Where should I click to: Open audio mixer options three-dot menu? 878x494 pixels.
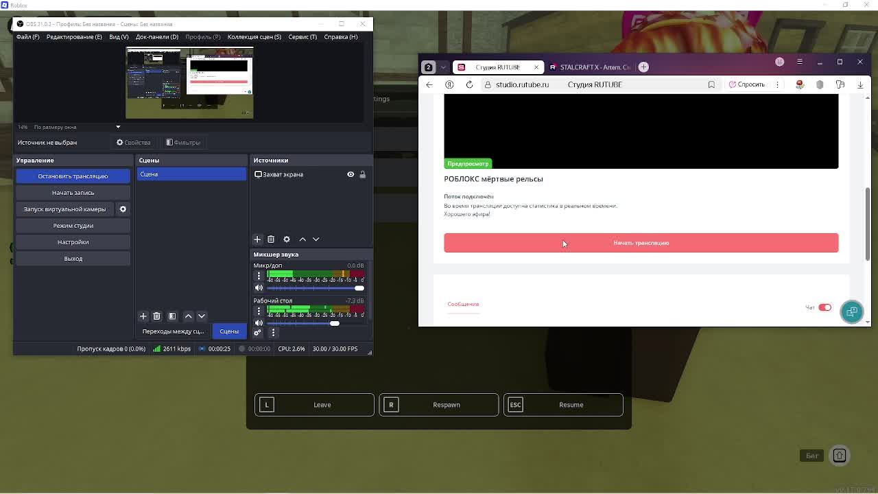pos(273,333)
